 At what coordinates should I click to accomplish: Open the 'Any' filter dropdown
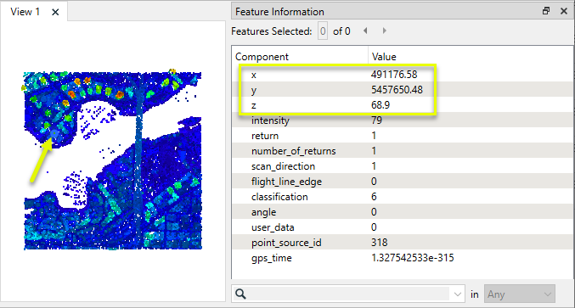click(520, 294)
